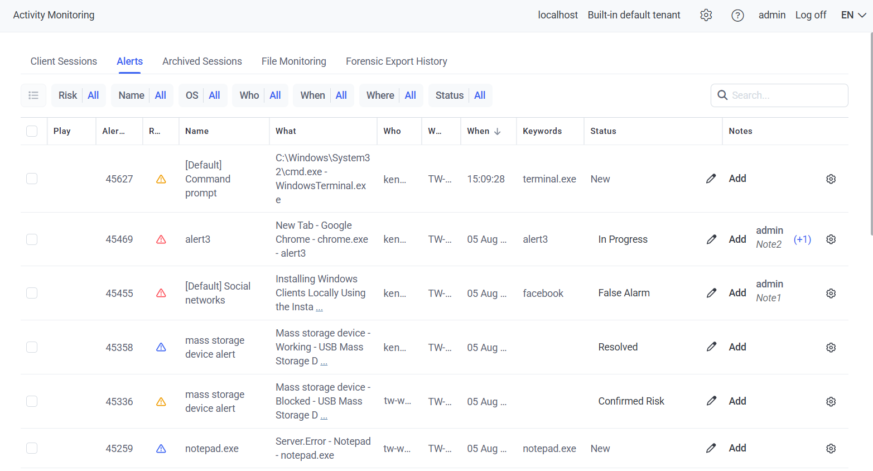Viewport: 873px width, 471px height.
Task: Check the row checkbox for alert 45358
Action: point(32,347)
